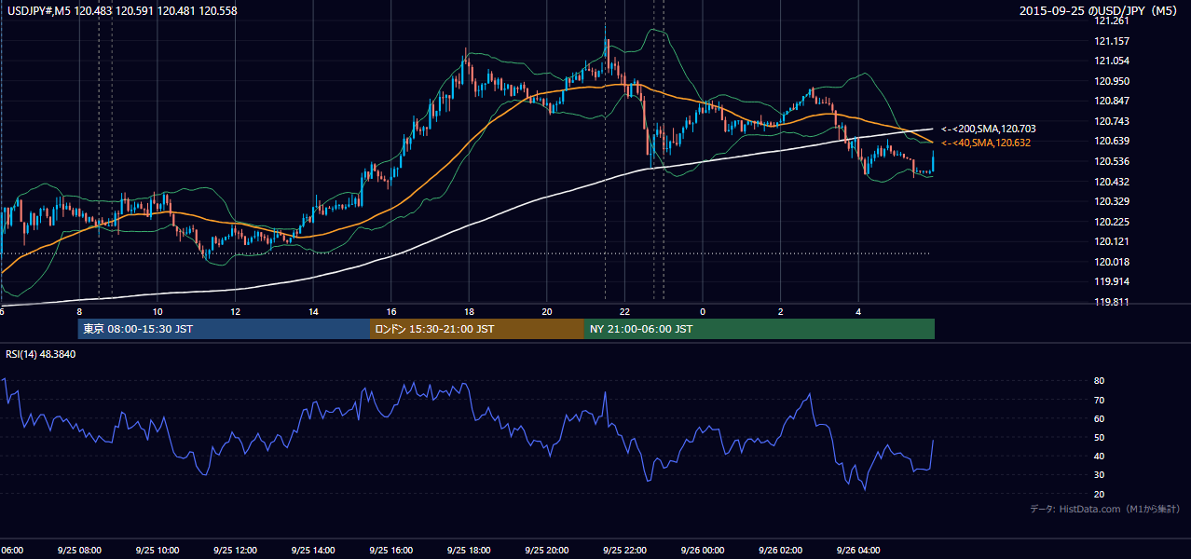Click the 9/25 08:00 date label
Image resolution: width=1191 pixels, height=559 pixels.
pyautogui.click(x=79, y=551)
